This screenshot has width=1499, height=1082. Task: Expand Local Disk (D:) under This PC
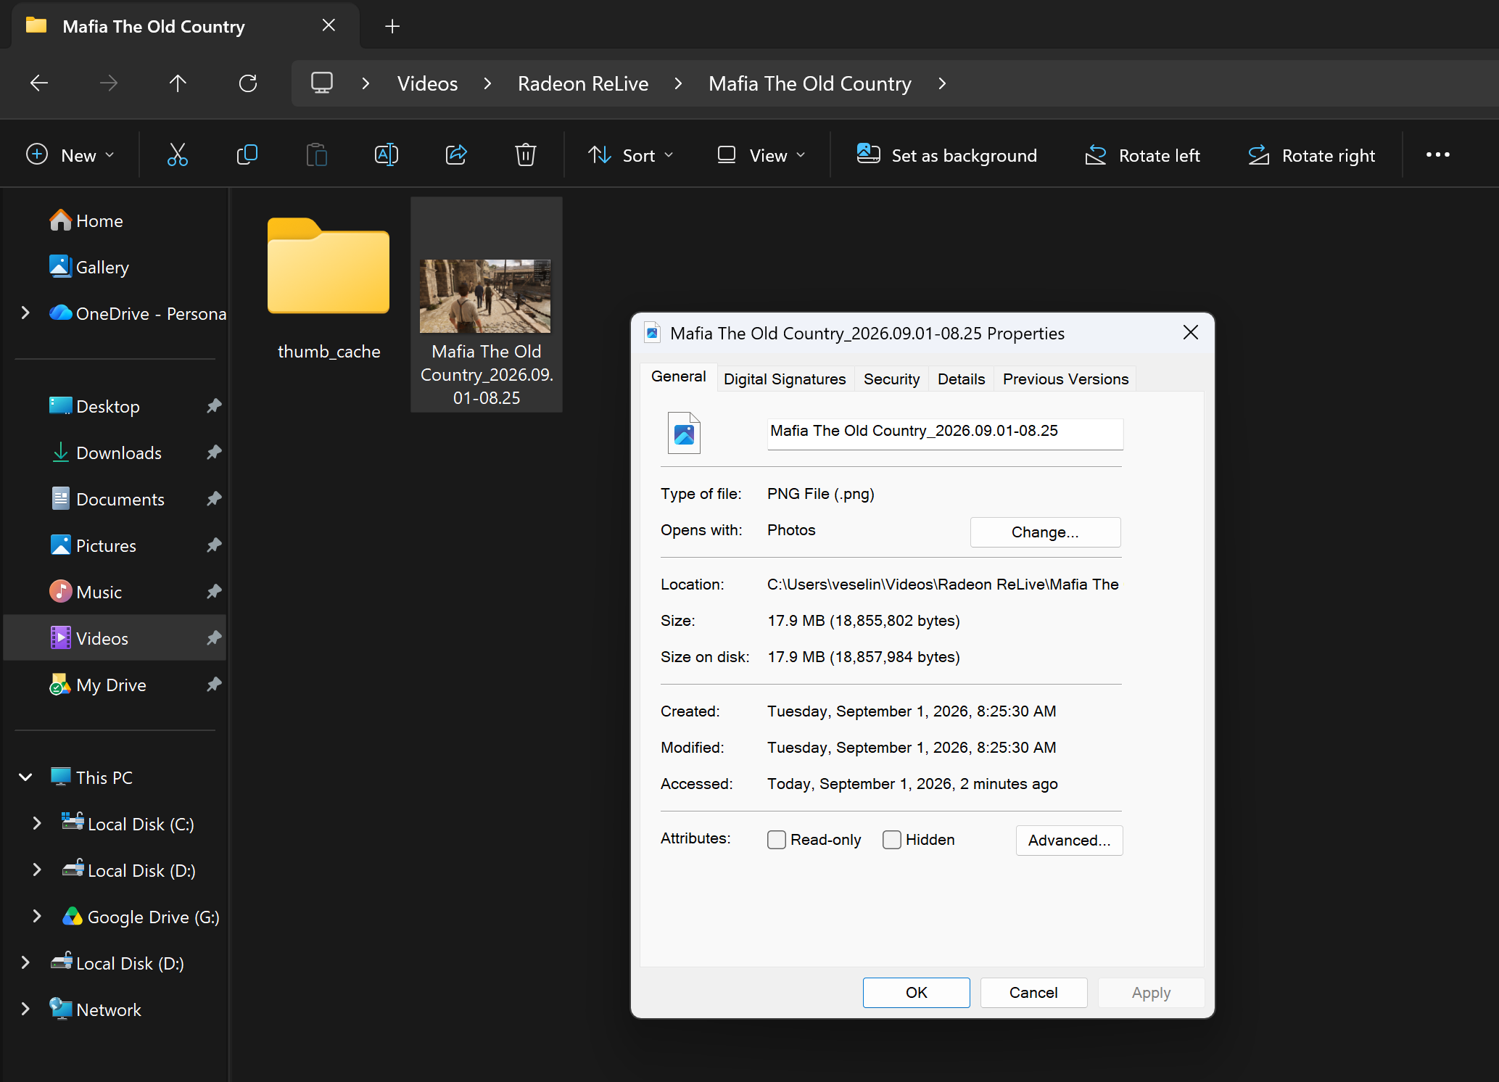pyautogui.click(x=37, y=870)
